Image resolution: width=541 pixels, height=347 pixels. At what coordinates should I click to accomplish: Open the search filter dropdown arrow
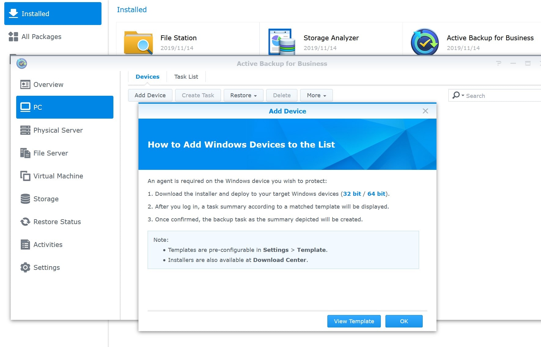(x=463, y=95)
